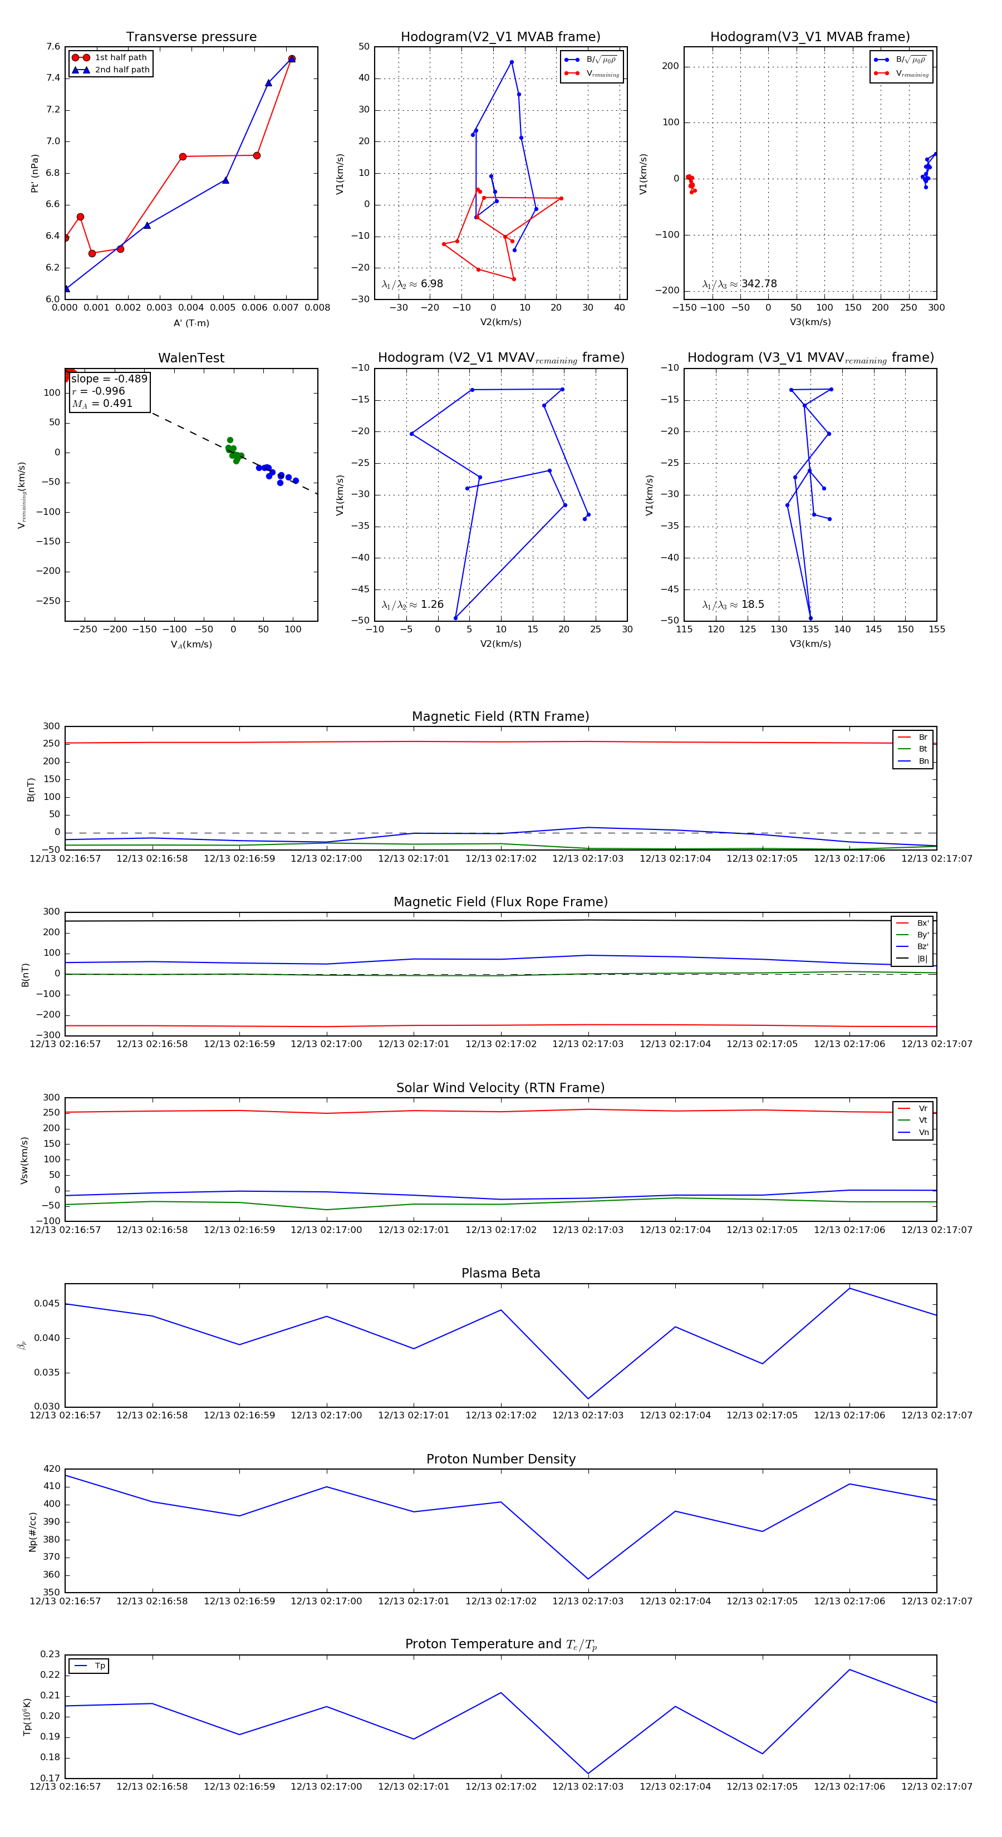Click the 'WalenTest' plot title
This screenshot has width=1002, height=1837.
point(191,358)
